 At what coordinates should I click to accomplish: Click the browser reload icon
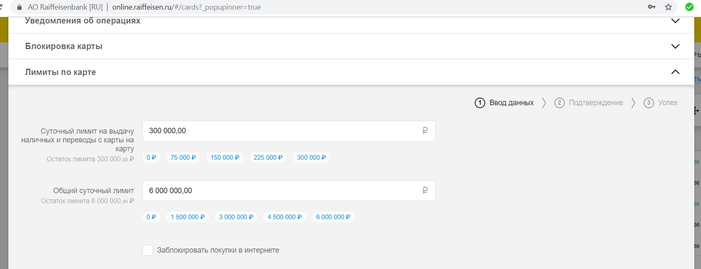(2, 7)
